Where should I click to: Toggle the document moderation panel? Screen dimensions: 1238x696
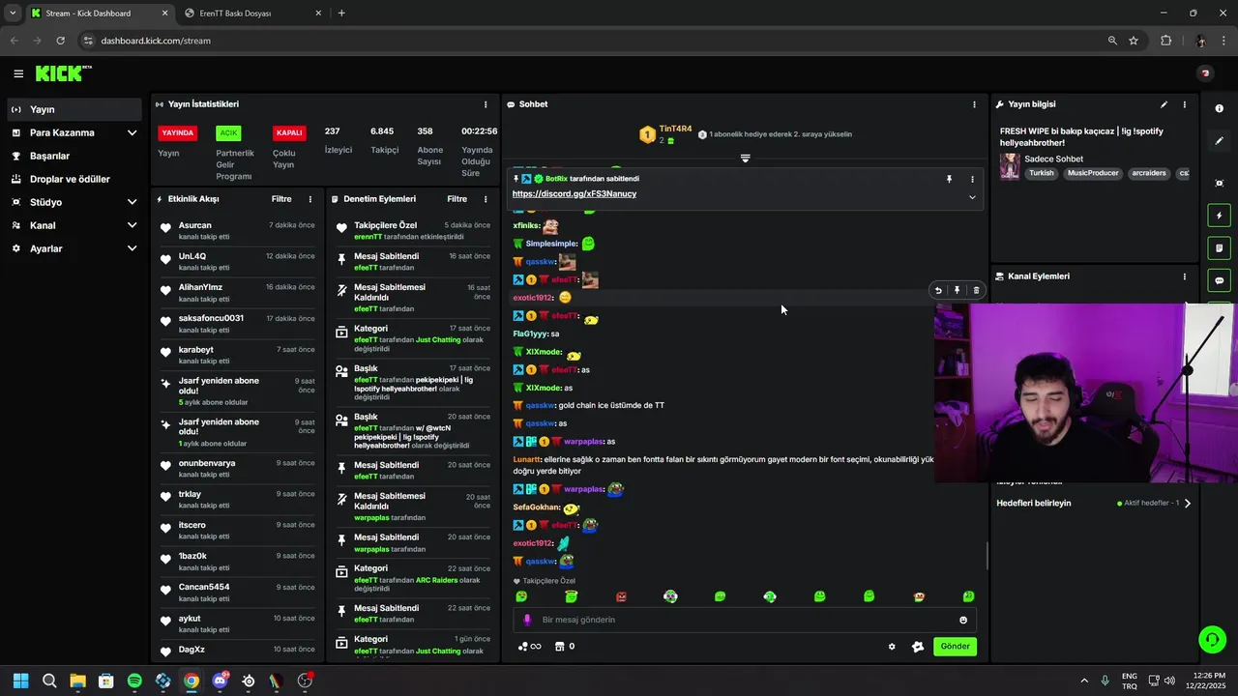(x=1220, y=248)
